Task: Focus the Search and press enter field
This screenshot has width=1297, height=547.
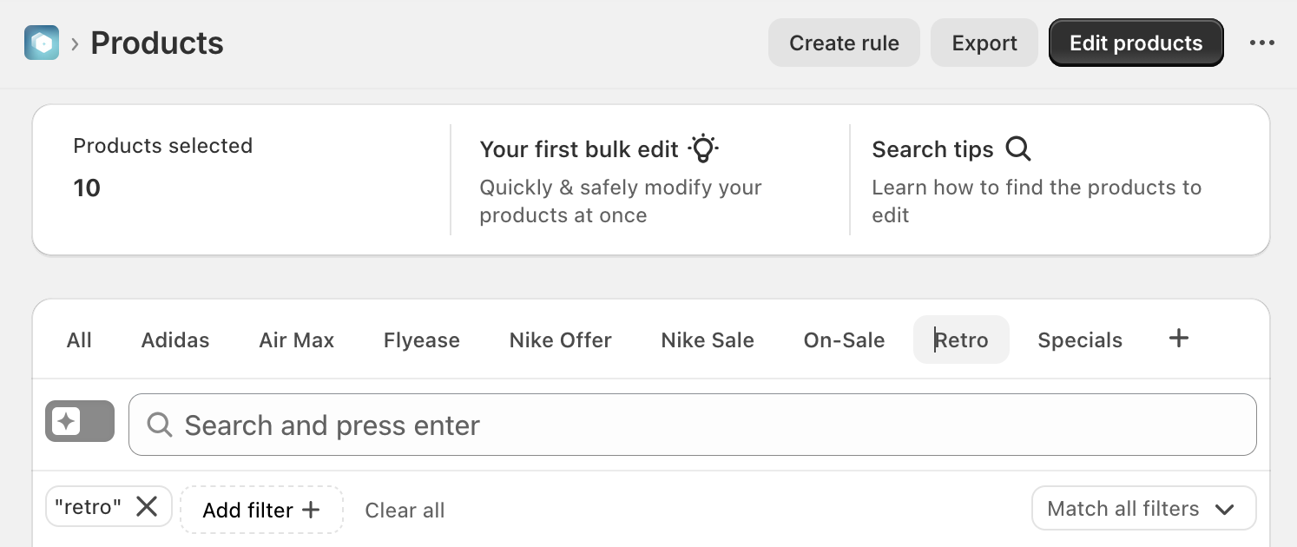Action: [x=695, y=425]
